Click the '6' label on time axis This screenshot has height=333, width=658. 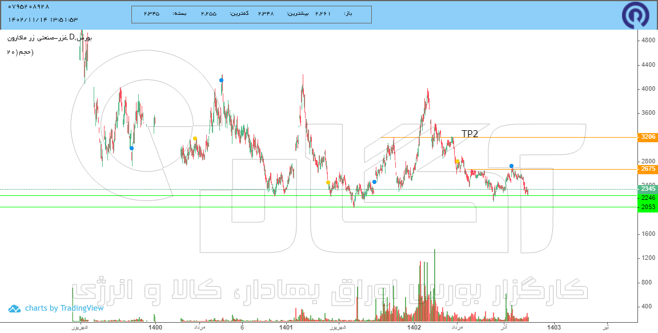click(242, 327)
